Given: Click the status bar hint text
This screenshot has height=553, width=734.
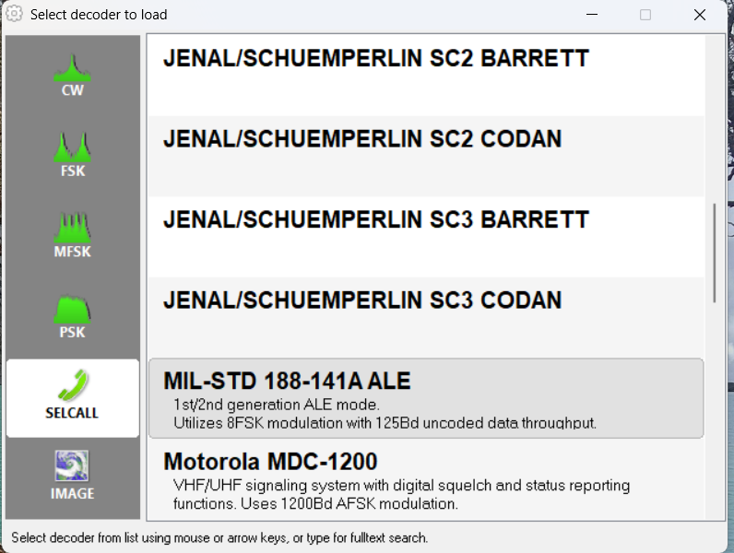Looking at the screenshot, I should pyautogui.click(x=219, y=537).
